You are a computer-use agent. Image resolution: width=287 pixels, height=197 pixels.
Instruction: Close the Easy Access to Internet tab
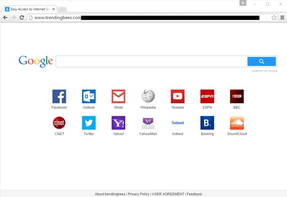pyautogui.click(x=53, y=9)
